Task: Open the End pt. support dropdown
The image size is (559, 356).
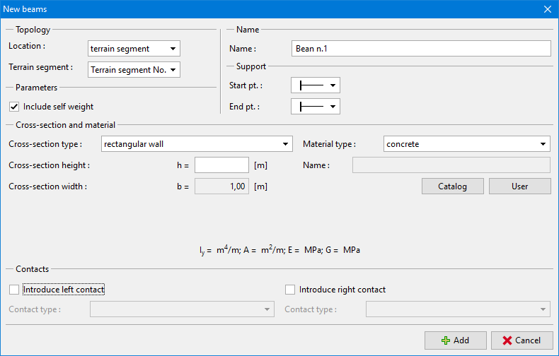Action: pos(316,107)
